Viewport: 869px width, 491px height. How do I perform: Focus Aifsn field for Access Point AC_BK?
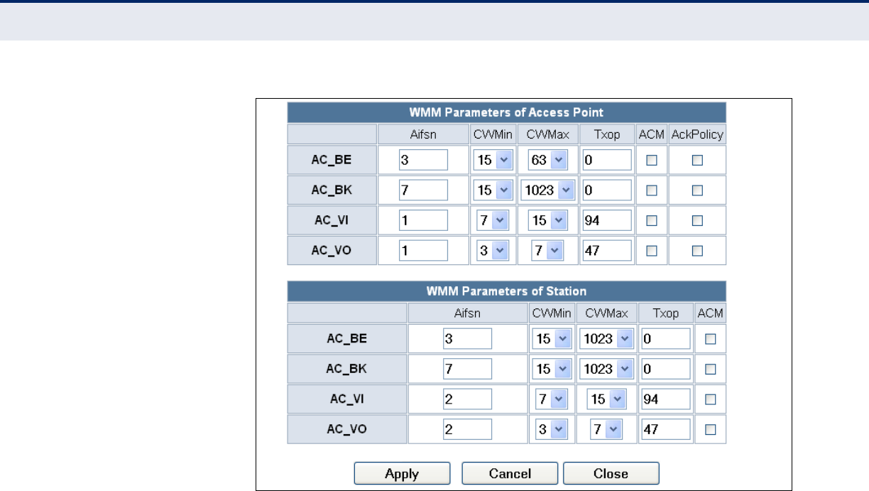click(423, 190)
